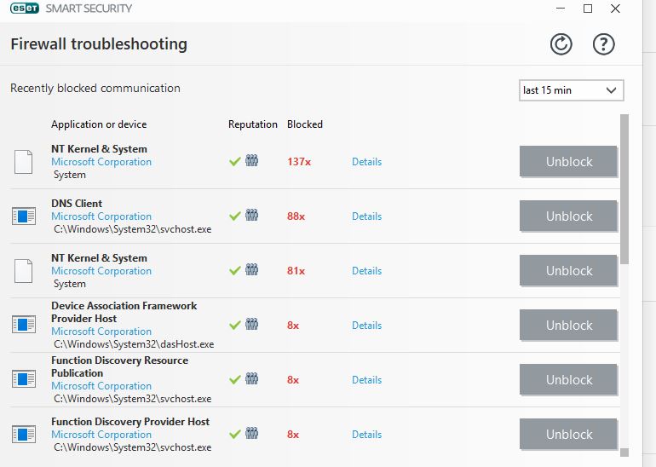Click green checkmark reputation for 137x row
Screen dimensions: 656x467
[234, 162]
